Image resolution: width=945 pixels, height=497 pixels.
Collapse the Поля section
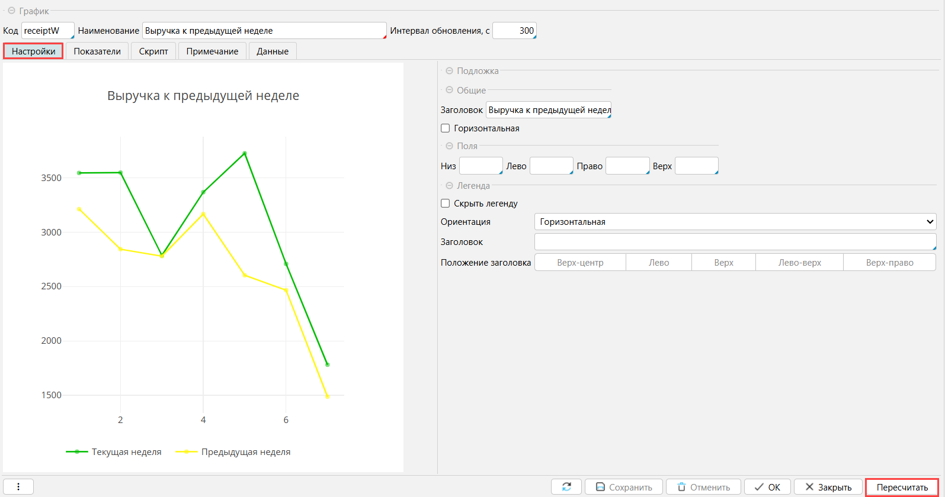pos(450,146)
